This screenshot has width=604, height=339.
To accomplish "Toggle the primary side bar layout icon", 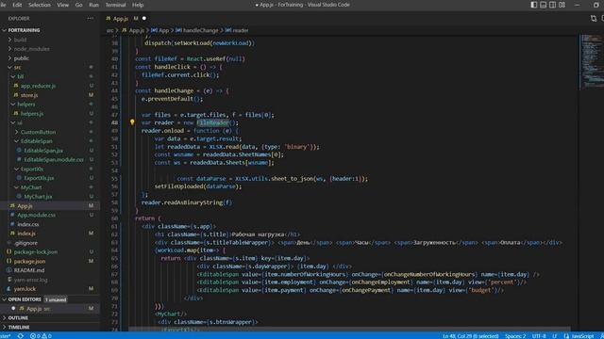I will tap(534, 5).
